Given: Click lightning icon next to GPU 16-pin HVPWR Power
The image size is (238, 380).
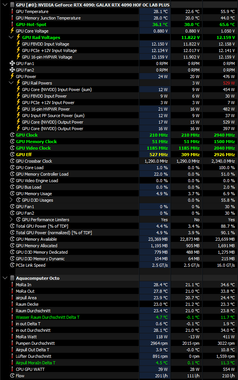Looking at the screenshot, I should (18, 109).
